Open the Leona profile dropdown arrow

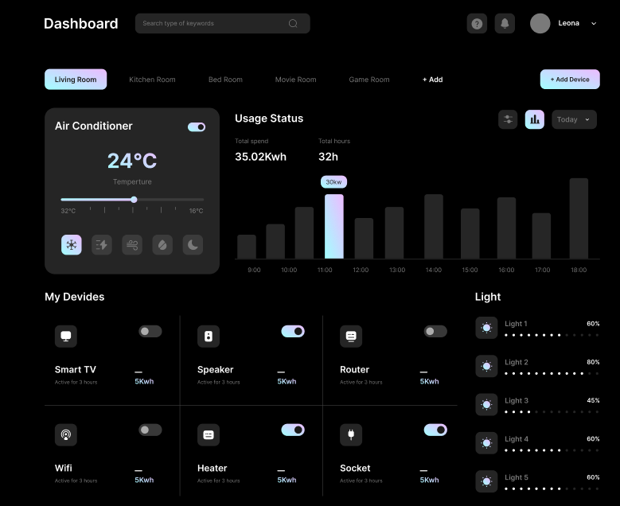click(x=594, y=24)
